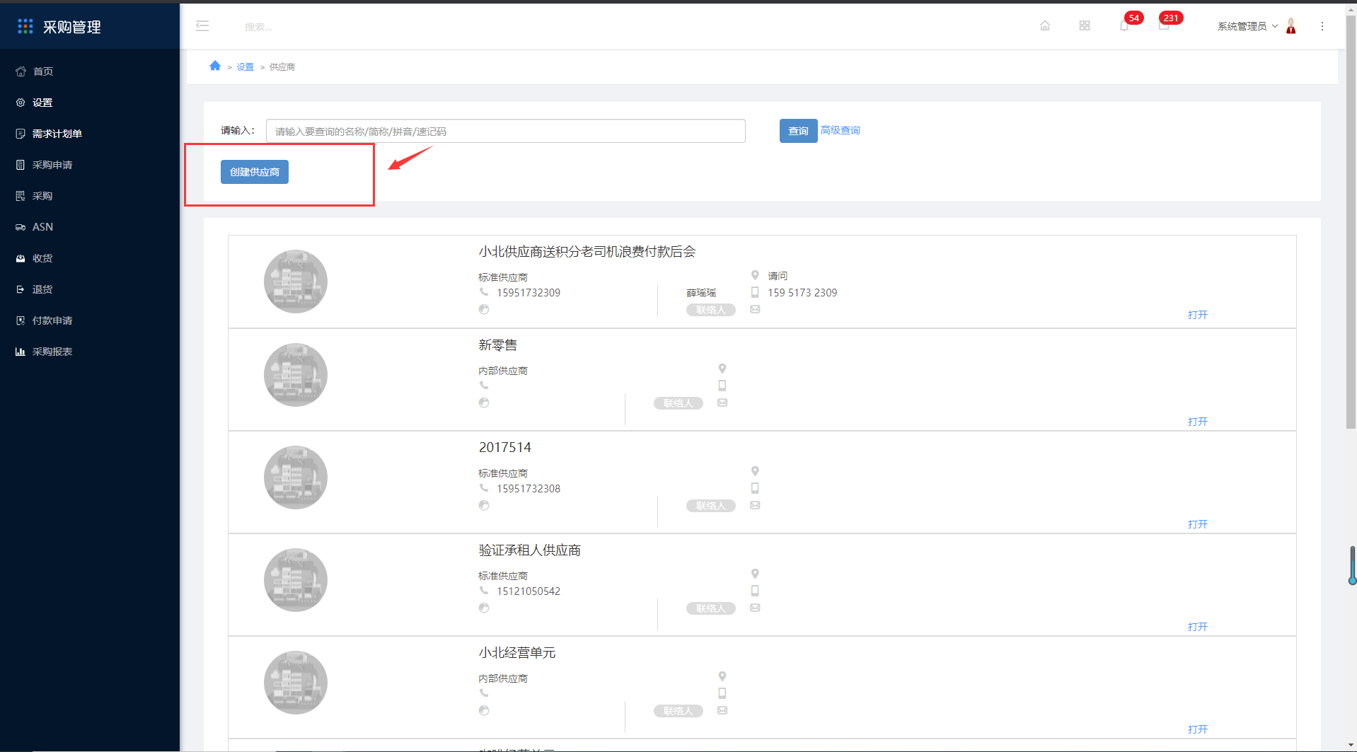Image resolution: width=1357 pixels, height=752 pixels.
Task: Click 设置 in the breadcrumb
Action: 245,67
